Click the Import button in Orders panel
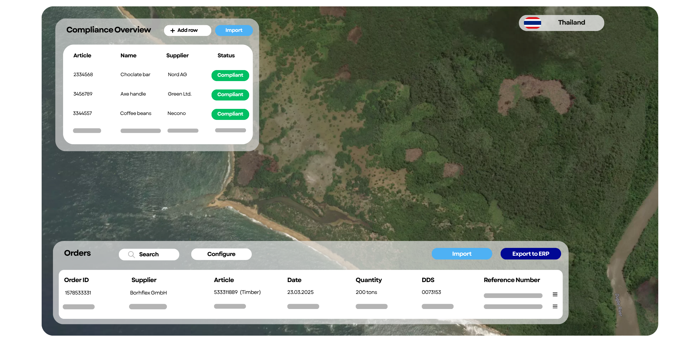 (x=462, y=254)
